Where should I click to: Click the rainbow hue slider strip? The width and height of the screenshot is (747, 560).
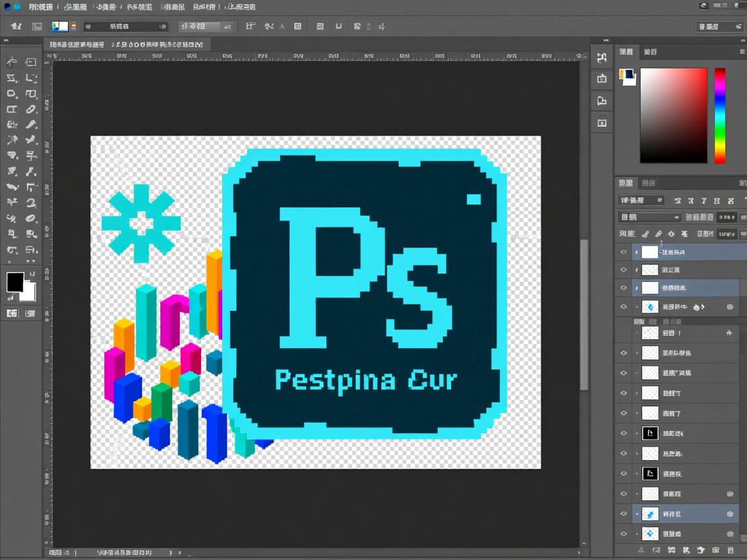click(x=720, y=115)
